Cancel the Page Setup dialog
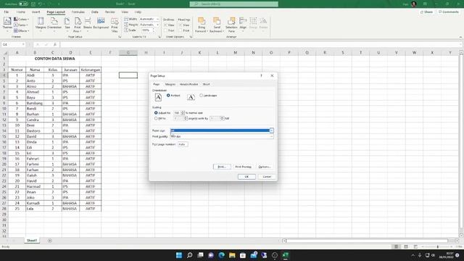The width and height of the screenshot is (464, 261). (x=267, y=177)
